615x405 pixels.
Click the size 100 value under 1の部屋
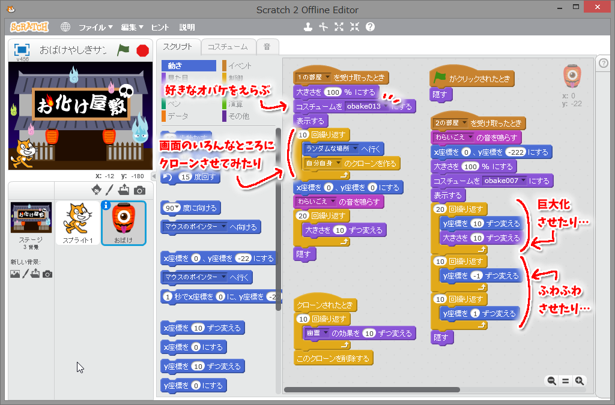point(333,92)
